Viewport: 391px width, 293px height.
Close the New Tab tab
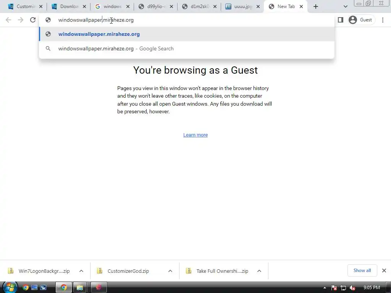pos(301,7)
